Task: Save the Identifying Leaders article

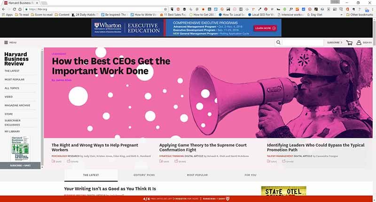Action: tap(272, 162)
